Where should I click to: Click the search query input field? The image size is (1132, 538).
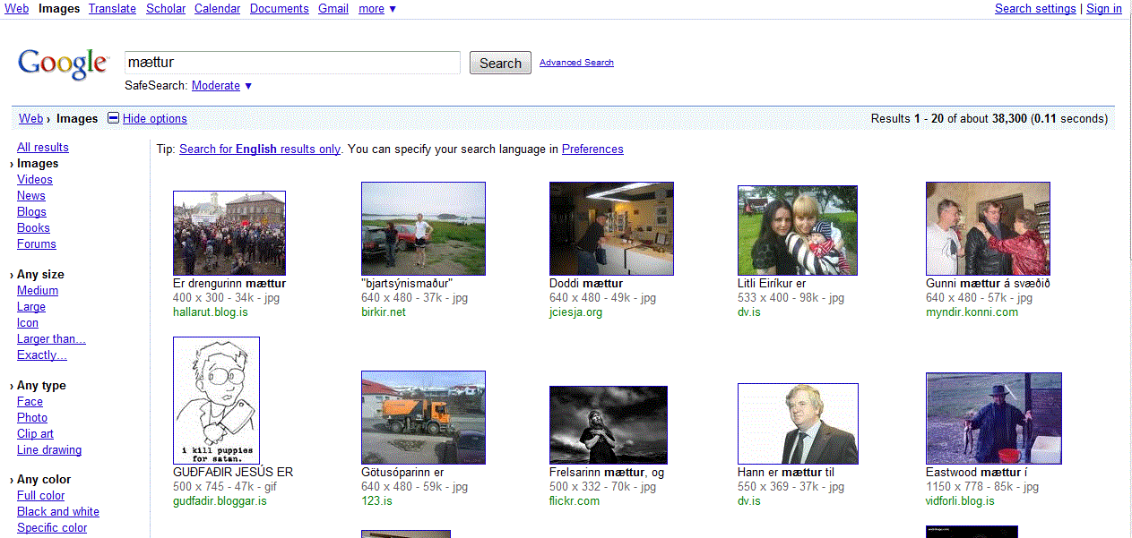(292, 63)
